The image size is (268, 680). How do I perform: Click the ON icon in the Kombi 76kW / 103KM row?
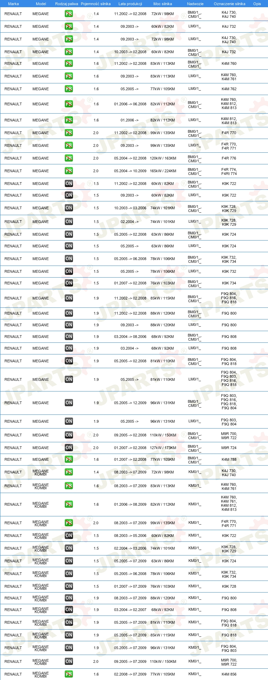69,586
